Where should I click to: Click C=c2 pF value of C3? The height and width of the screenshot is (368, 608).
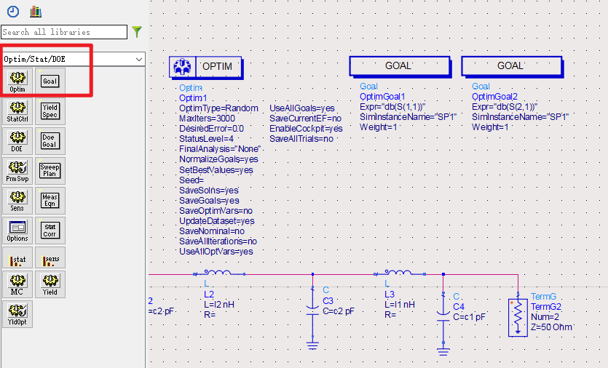[x=339, y=311]
